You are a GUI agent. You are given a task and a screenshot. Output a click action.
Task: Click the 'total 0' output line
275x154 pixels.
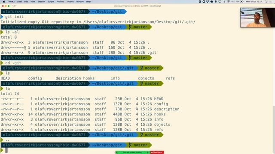point(9,37)
